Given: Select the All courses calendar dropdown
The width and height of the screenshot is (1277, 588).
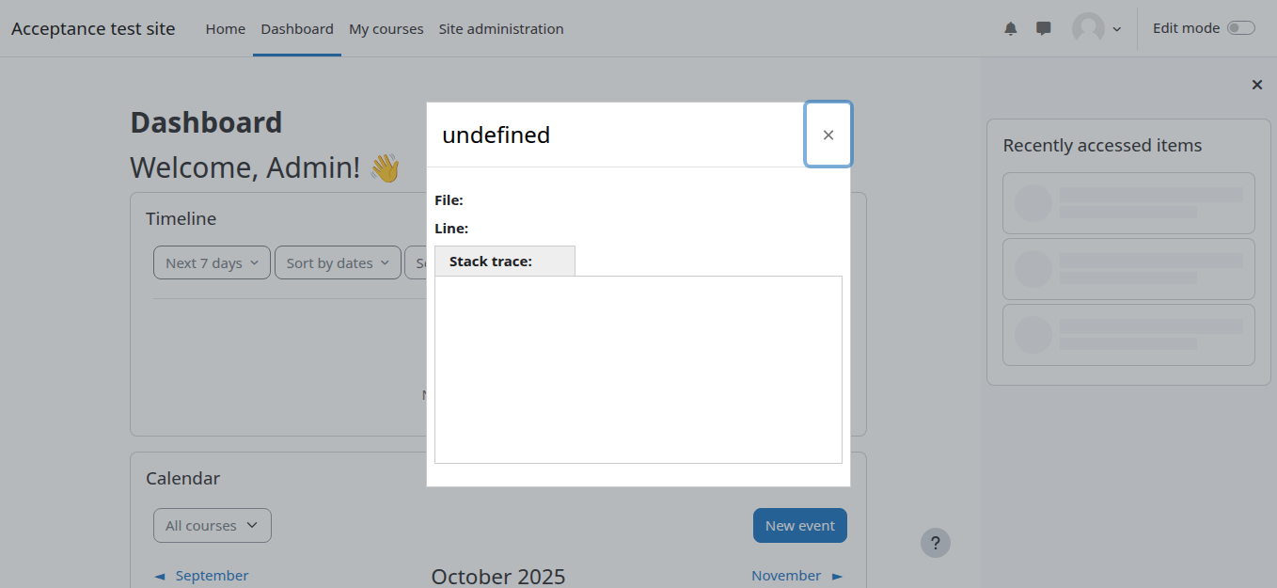Looking at the screenshot, I should point(212,526).
